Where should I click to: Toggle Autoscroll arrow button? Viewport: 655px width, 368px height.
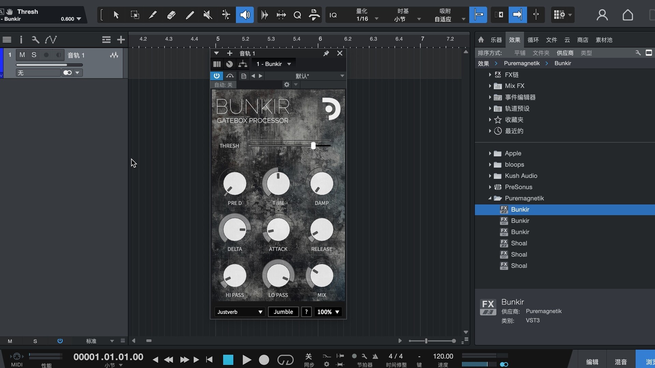518,15
